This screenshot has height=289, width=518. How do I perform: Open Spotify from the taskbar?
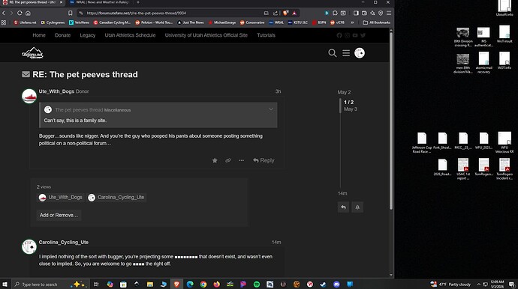click(x=257, y=284)
